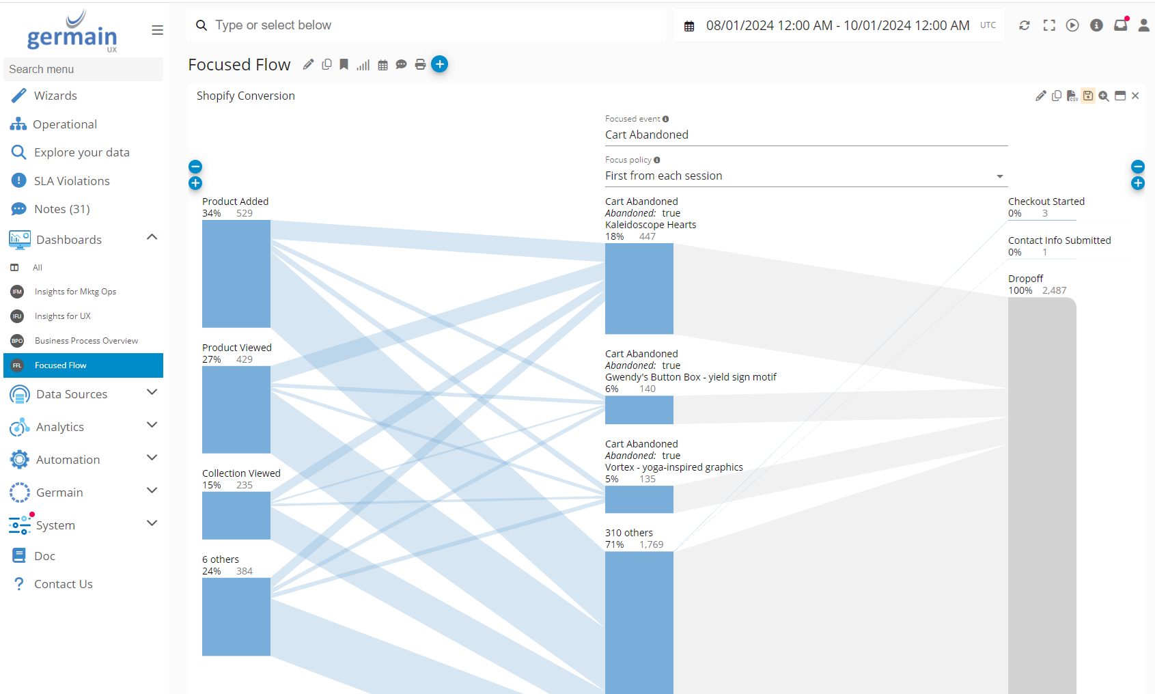Viewport: 1155px width, 694px height.
Task: Refresh data using the top refresh icon
Action: [1025, 25]
